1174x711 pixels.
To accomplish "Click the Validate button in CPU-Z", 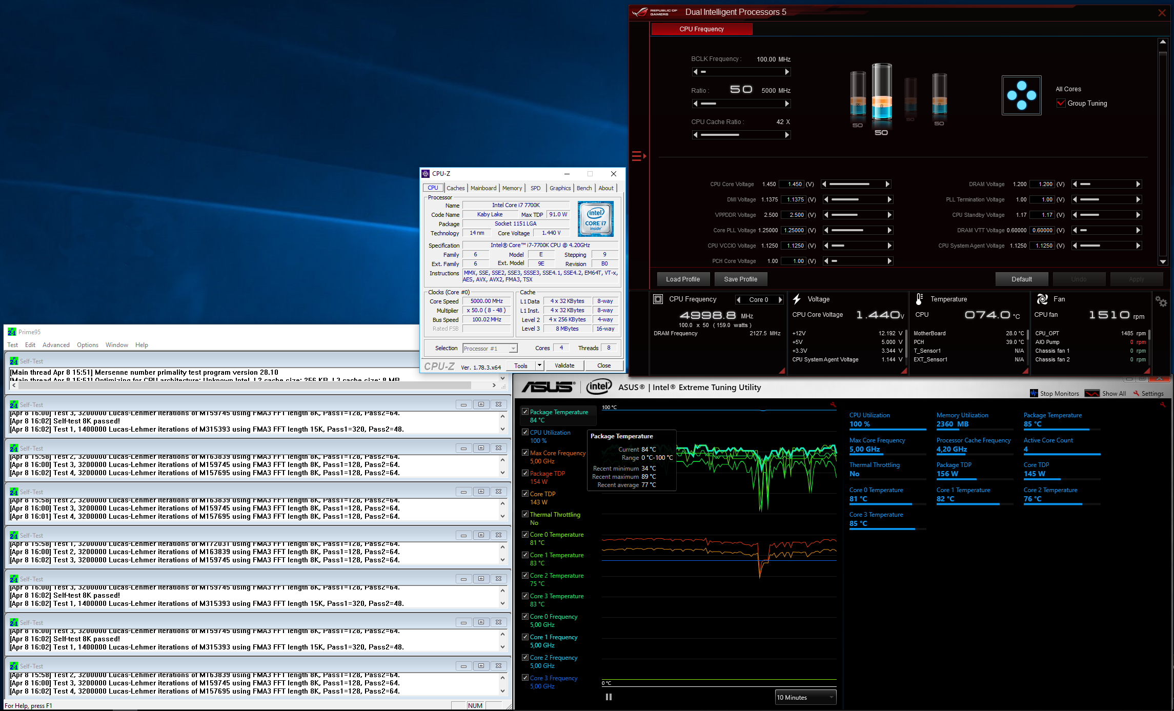I will coord(564,365).
